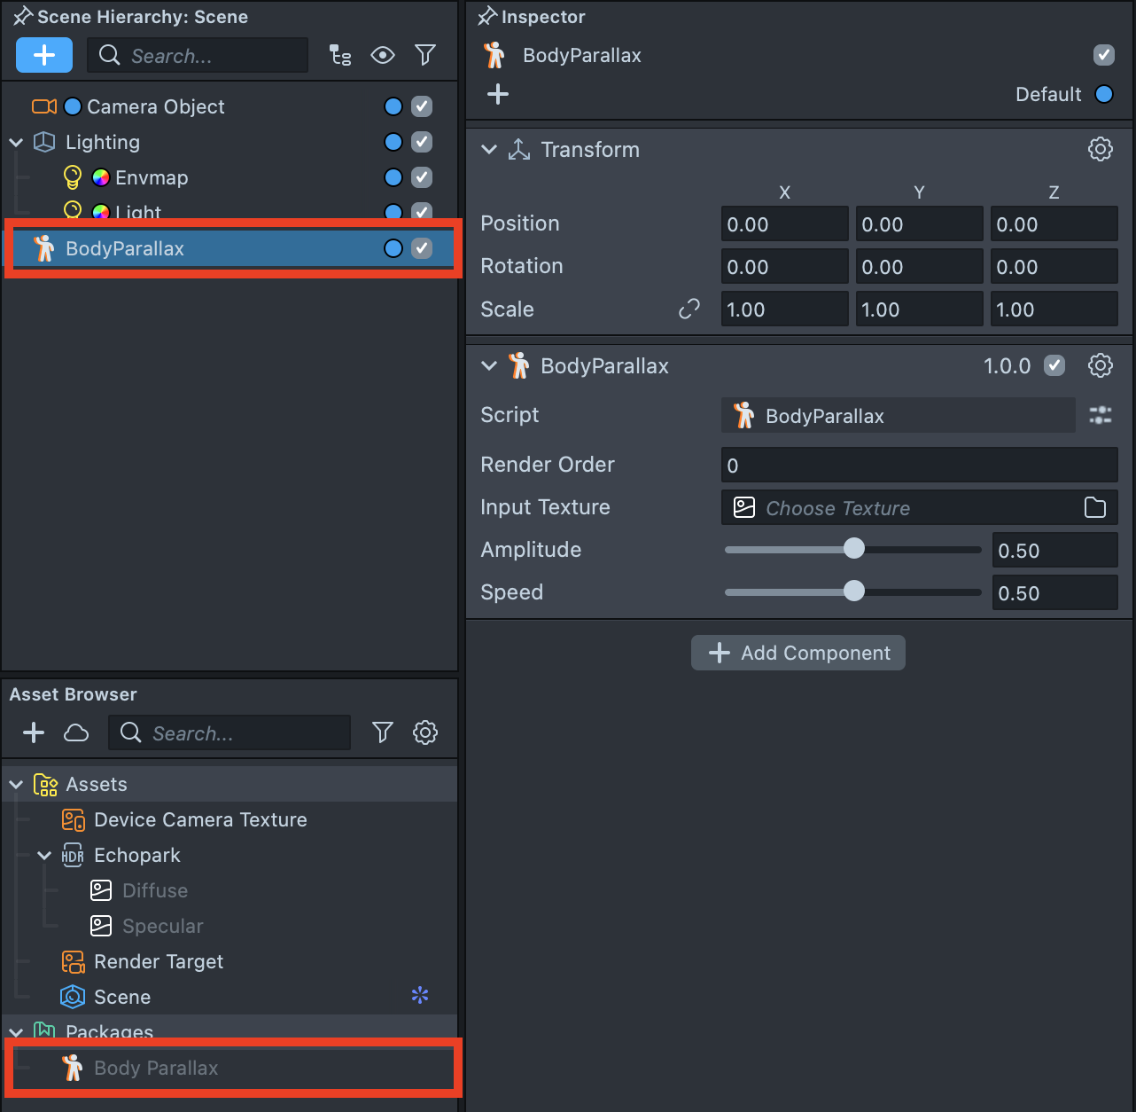The image size is (1136, 1112).
Task: Click the Speed value field
Action: pyautogui.click(x=1054, y=592)
